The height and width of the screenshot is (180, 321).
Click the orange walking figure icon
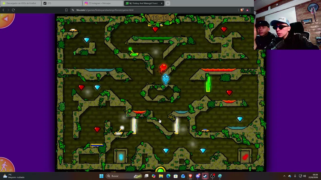coord(6,165)
